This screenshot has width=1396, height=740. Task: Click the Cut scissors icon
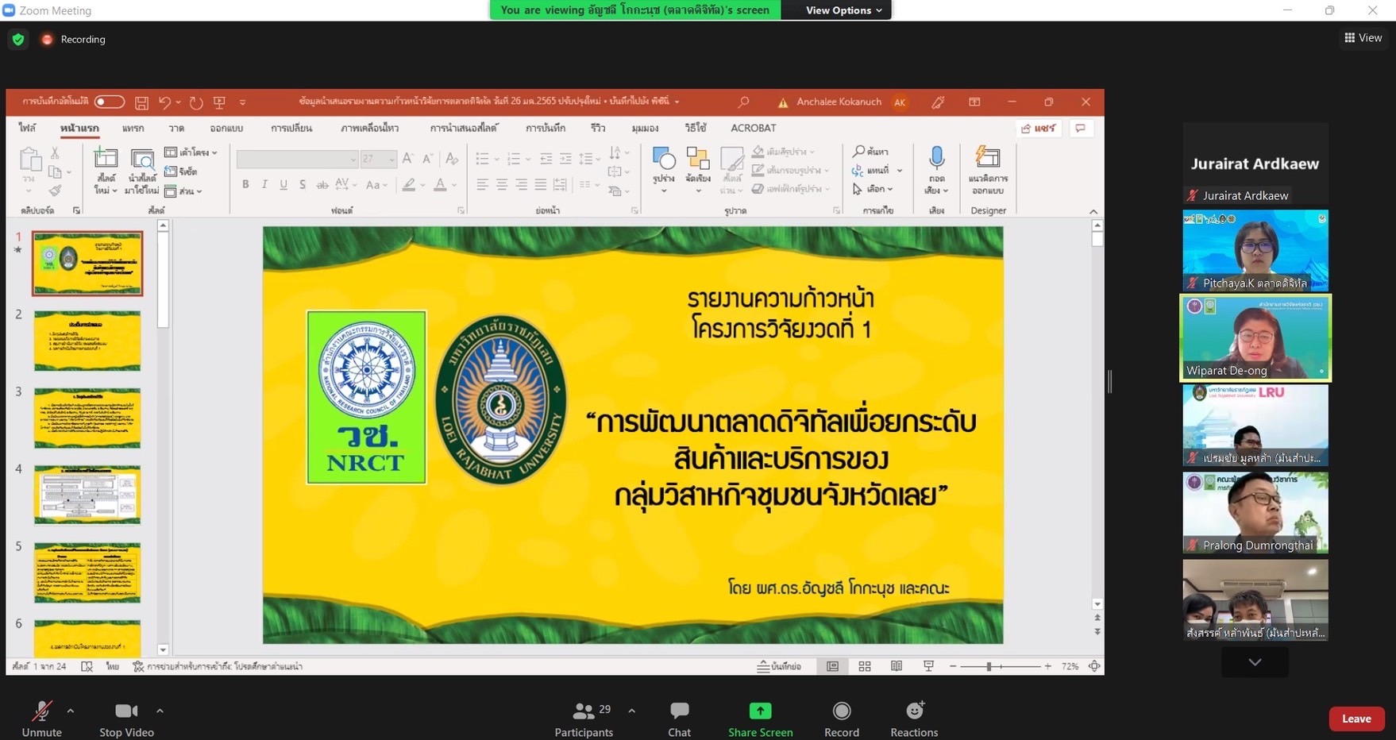pyautogui.click(x=55, y=152)
